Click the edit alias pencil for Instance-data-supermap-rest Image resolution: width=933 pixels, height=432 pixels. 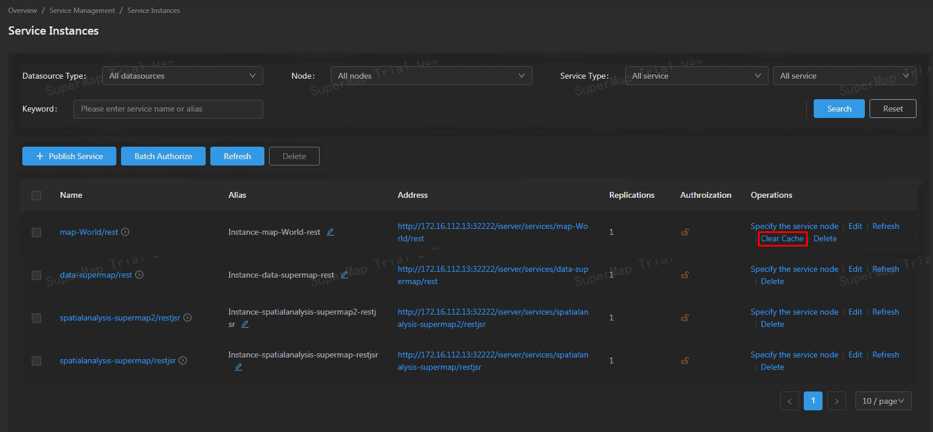(x=344, y=275)
